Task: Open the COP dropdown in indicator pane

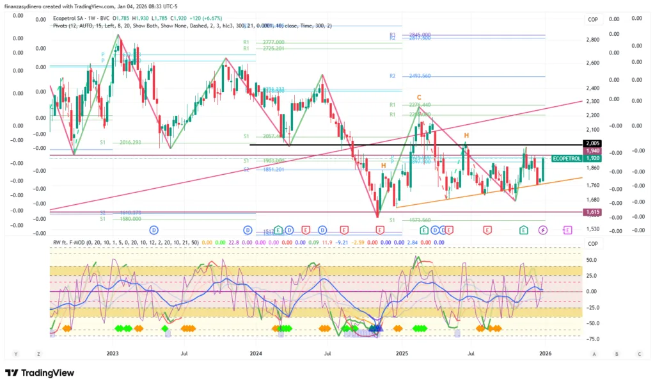Action: pos(593,244)
